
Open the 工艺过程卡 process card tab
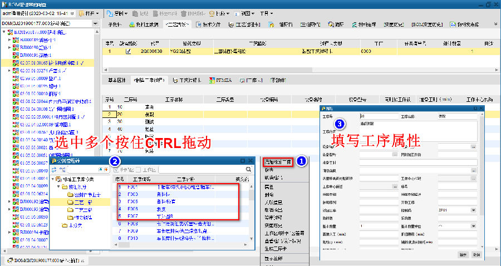(x=244, y=24)
